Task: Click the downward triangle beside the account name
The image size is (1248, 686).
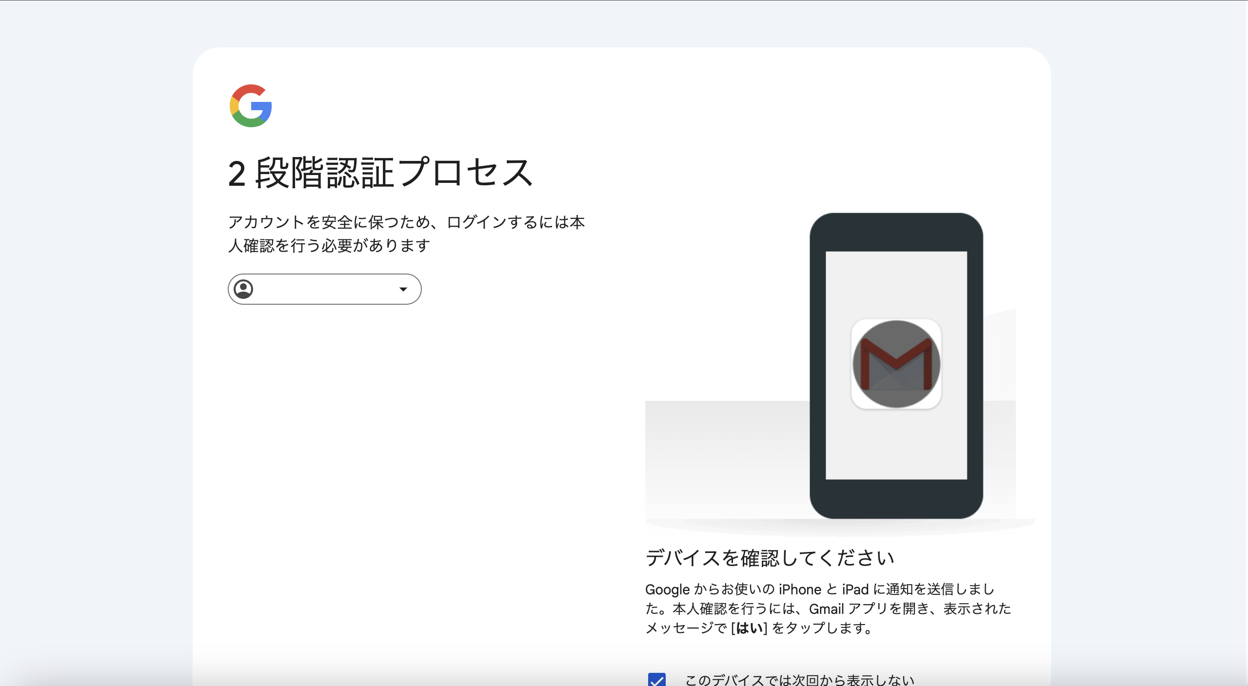Action: coord(404,289)
